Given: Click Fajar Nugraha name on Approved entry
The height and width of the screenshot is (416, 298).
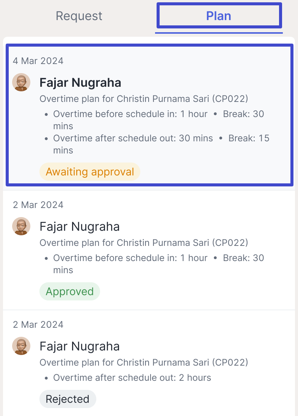Looking at the screenshot, I should [79, 227].
